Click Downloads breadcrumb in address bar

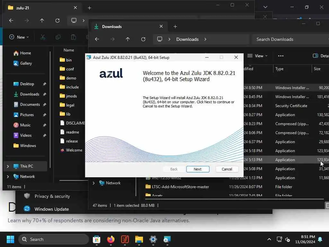coord(187,39)
